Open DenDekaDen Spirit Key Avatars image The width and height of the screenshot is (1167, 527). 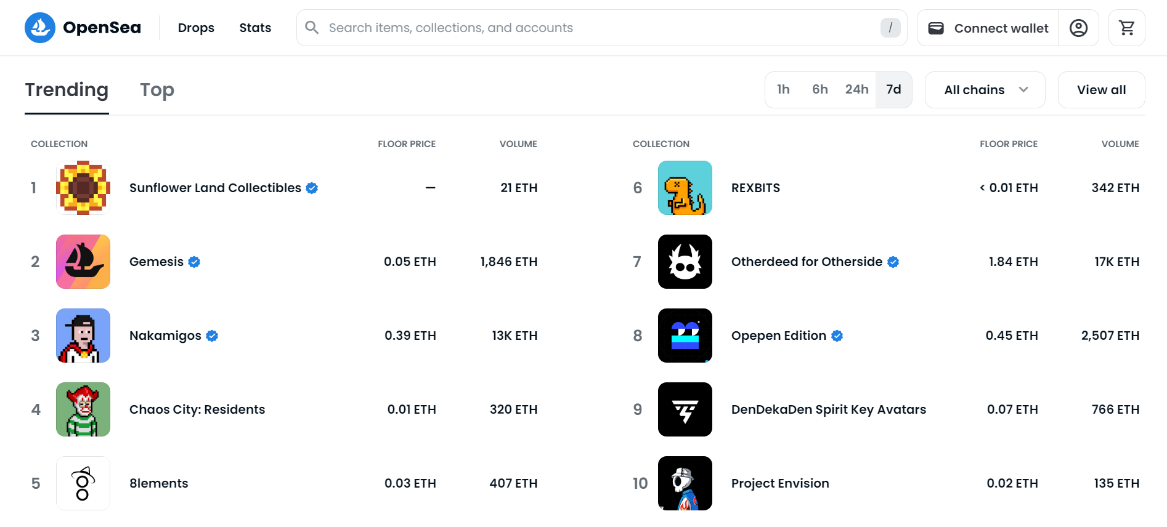pyautogui.click(x=685, y=409)
